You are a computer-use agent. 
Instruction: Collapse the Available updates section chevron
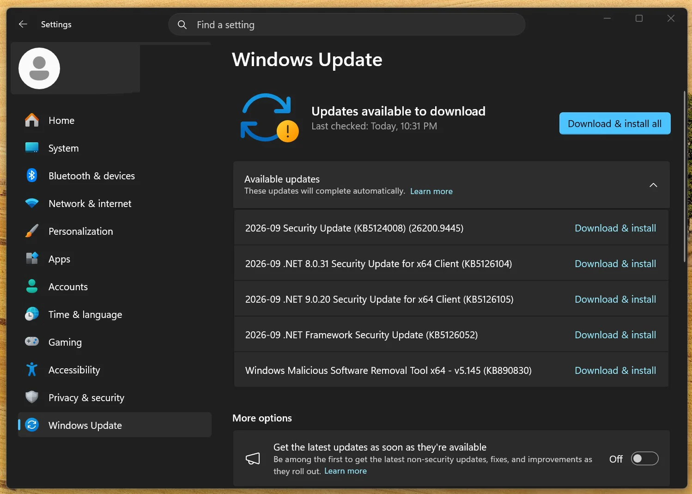pos(653,185)
